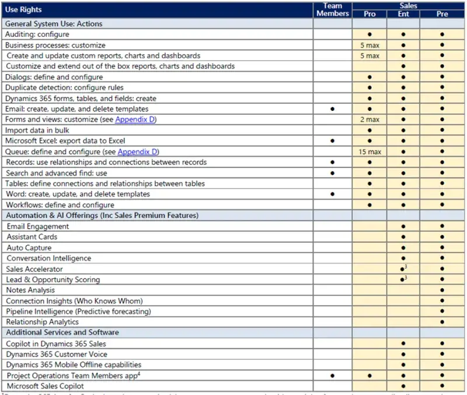This screenshot has width=467, height=395.
Task: Select 'Sales Accelerator' row label
Action: tap(34, 270)
